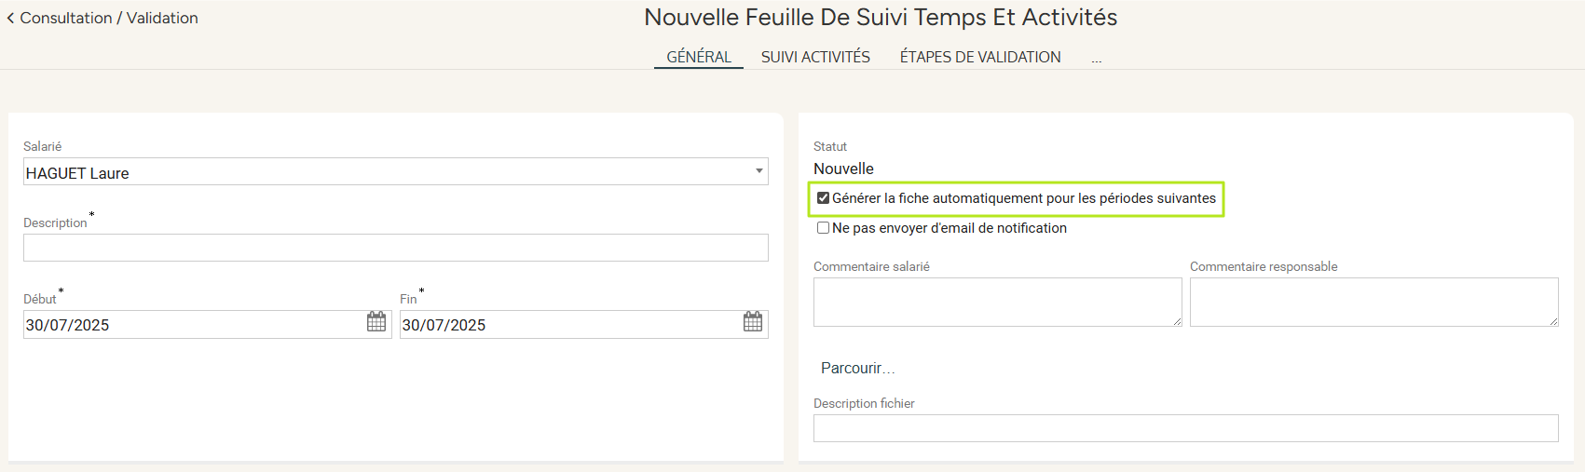Click the HAGUET Laure combo box field
Image resolution: width=1585 pixels, height=472 pixels.
(387, 172)
